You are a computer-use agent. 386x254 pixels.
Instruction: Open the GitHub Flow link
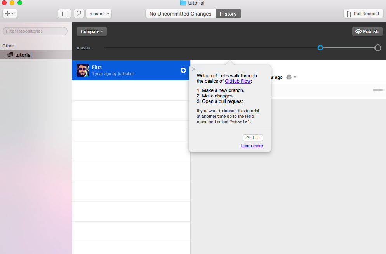[x=238, y=81]
